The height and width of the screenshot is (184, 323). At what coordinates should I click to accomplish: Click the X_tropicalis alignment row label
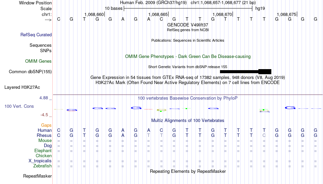click(40, 161)
